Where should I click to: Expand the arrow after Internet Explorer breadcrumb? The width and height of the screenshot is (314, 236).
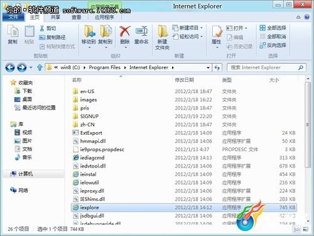(173, 67)
